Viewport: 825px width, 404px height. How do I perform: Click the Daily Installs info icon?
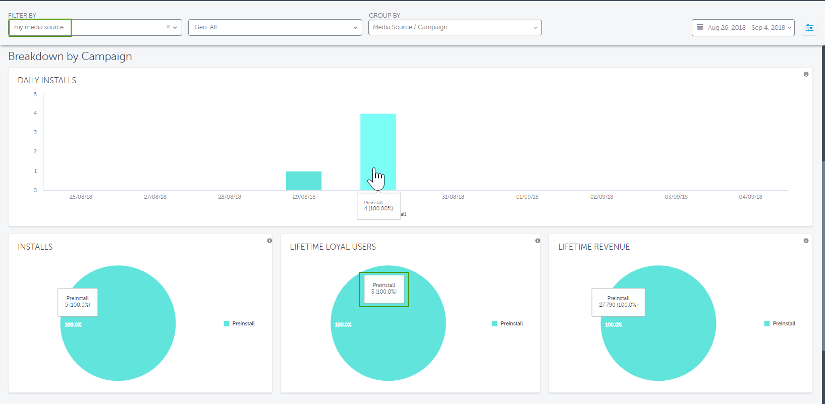(806, 74)
